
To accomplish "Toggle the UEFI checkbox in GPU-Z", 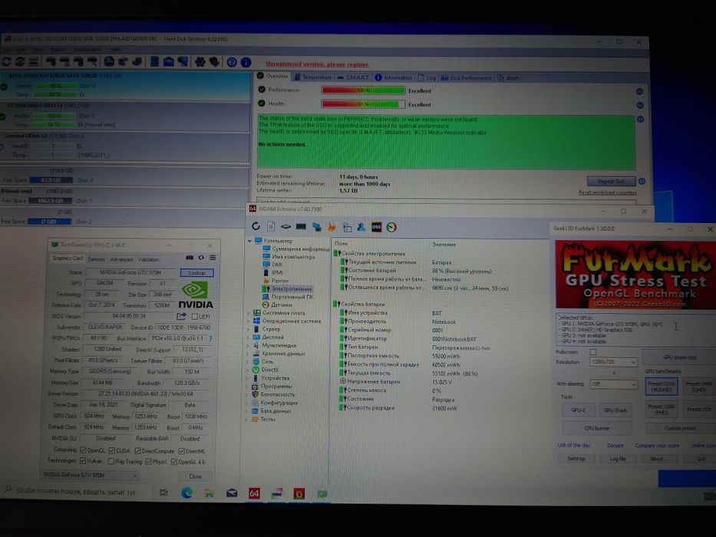I will click(x=194, y=316).
